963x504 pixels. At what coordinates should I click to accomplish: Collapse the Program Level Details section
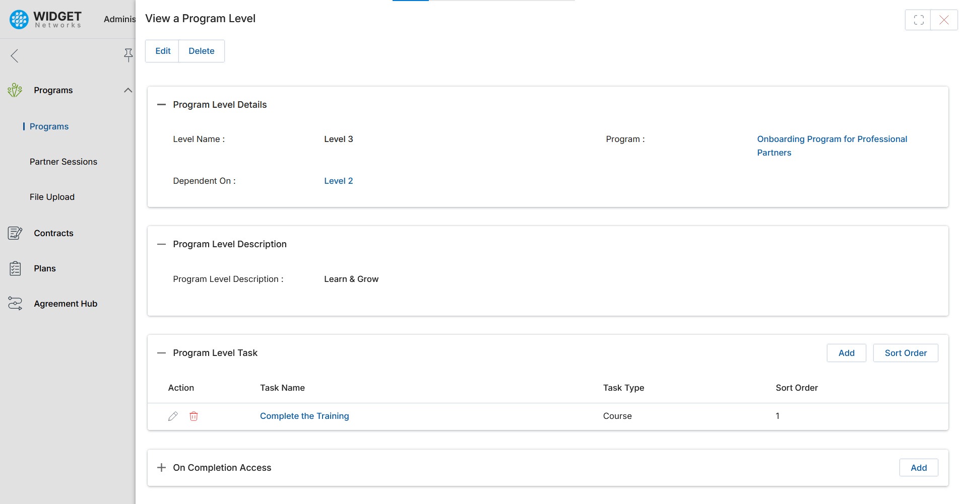click(161, 105)
